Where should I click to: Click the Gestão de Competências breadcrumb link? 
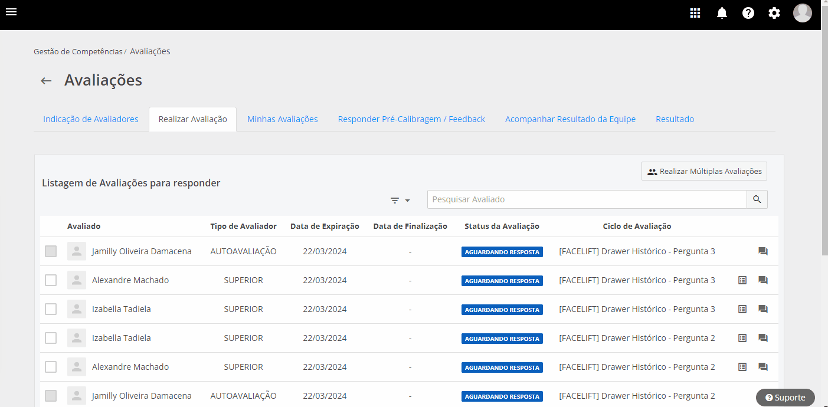point(78,52)
